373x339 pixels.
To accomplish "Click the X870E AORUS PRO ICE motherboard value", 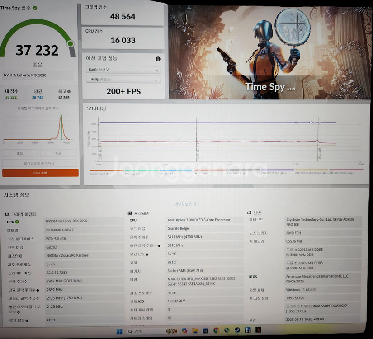I will (x=320, y=222).
